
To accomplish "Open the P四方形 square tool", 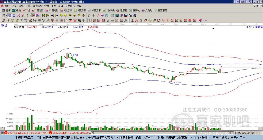I will (38, 10).
